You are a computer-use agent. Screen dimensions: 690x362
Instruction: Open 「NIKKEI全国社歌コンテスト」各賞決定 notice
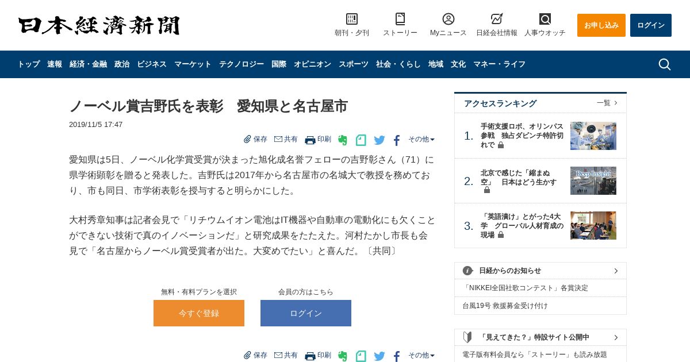coord(526,288)
